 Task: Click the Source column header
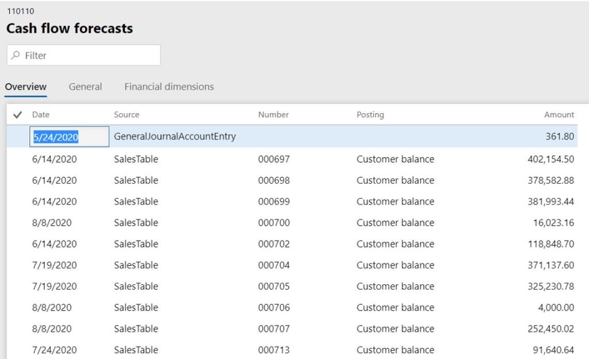coord(126,114)
